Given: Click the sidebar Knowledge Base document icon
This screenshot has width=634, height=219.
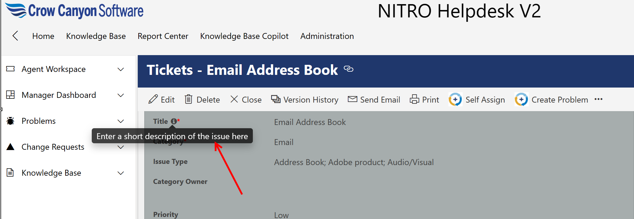Looking at the screenshot, I should pyautogui.click(x=10, y=173).
